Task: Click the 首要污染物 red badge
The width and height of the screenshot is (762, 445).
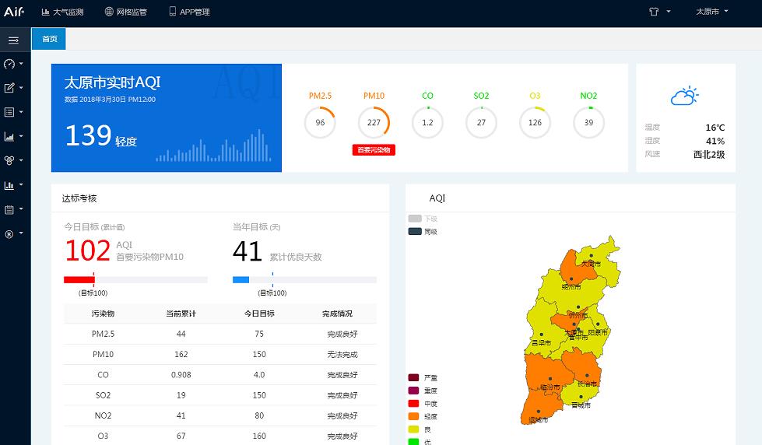Action: tap(374, 150)
